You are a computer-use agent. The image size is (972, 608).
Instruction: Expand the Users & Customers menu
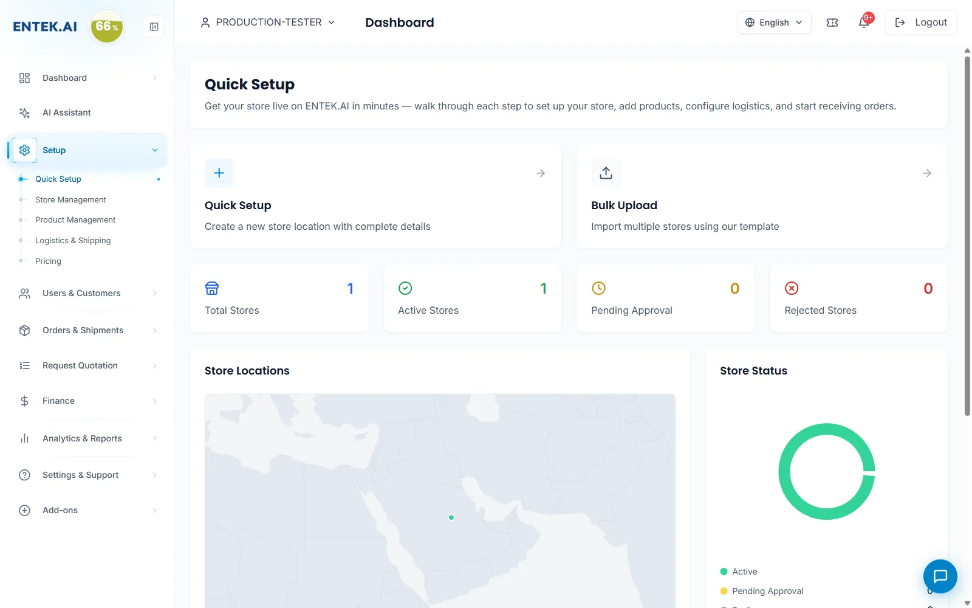(87, 293)
